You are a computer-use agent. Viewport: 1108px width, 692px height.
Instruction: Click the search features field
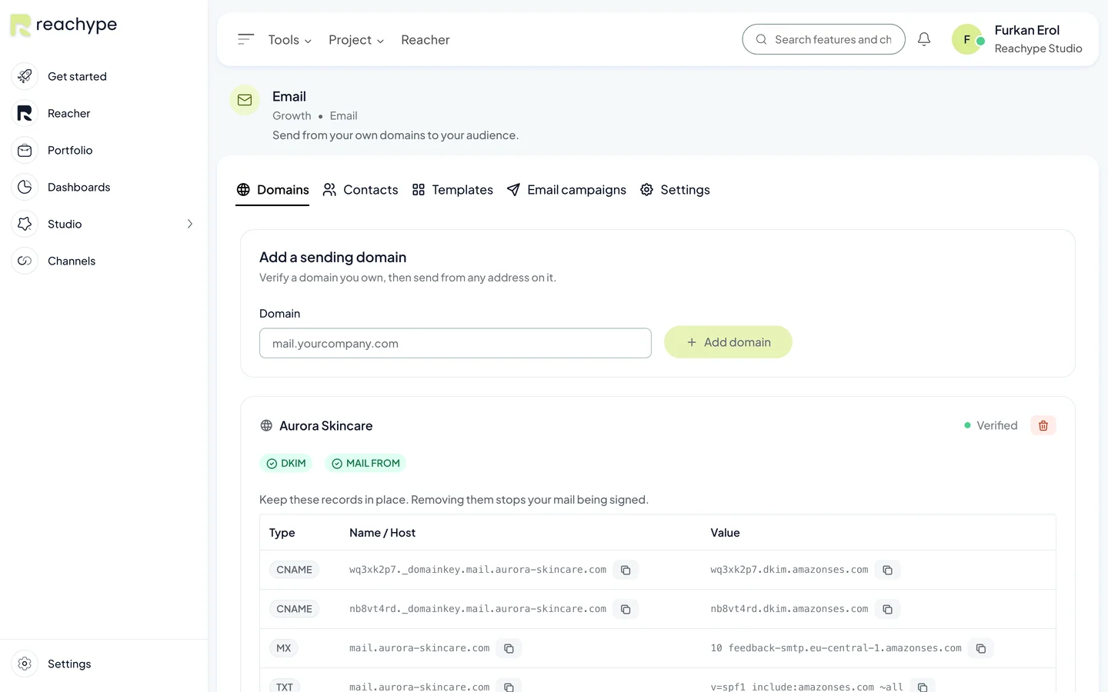pyautogui.click(x=823, y=39)
